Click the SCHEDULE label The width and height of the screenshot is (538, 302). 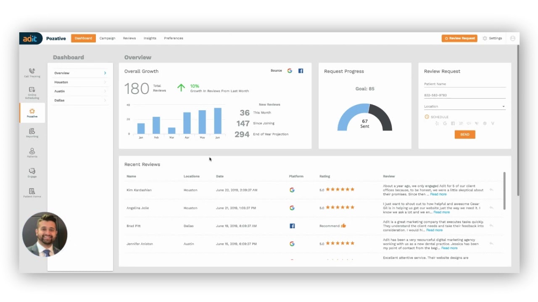click(x=440, y=117)
